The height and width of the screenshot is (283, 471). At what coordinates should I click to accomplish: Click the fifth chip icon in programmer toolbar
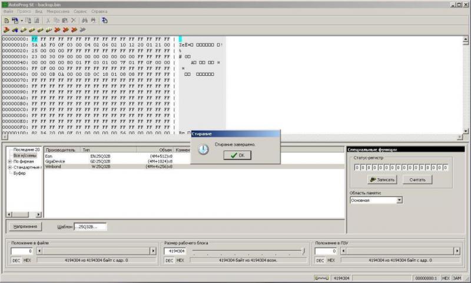40,29
